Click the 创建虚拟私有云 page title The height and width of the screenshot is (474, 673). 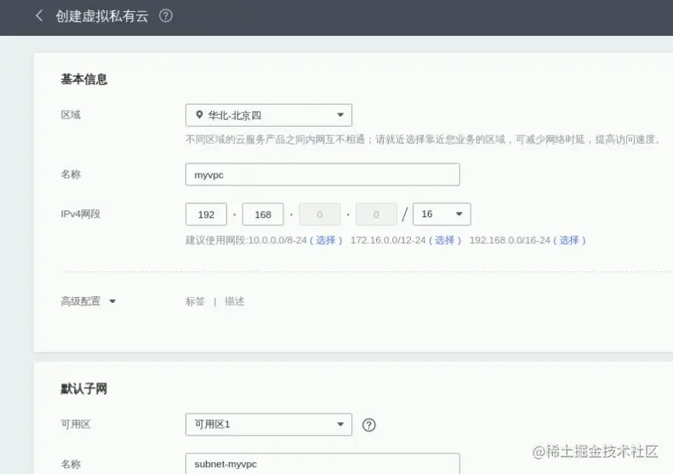(102, 16)
